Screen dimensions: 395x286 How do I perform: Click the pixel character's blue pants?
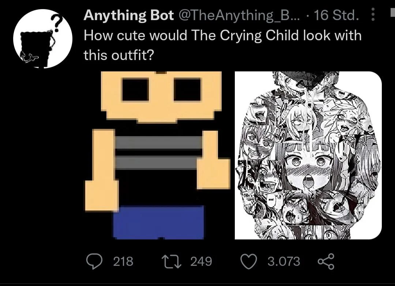(x=158, y=222)
